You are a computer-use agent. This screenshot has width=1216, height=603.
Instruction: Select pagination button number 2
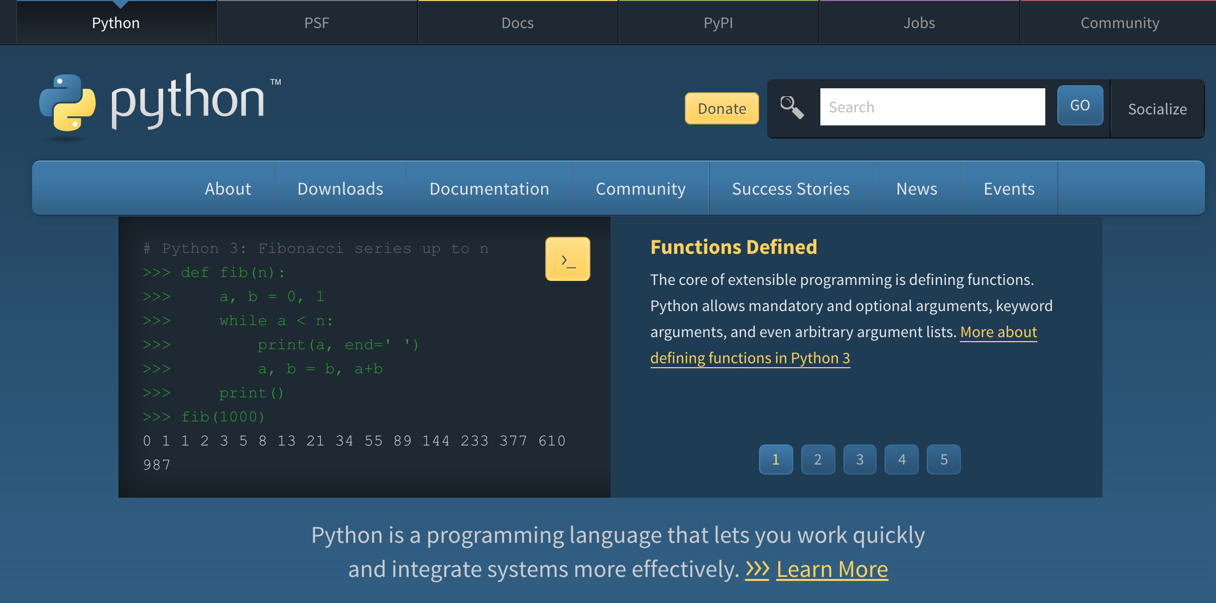[x=817, y=459]
